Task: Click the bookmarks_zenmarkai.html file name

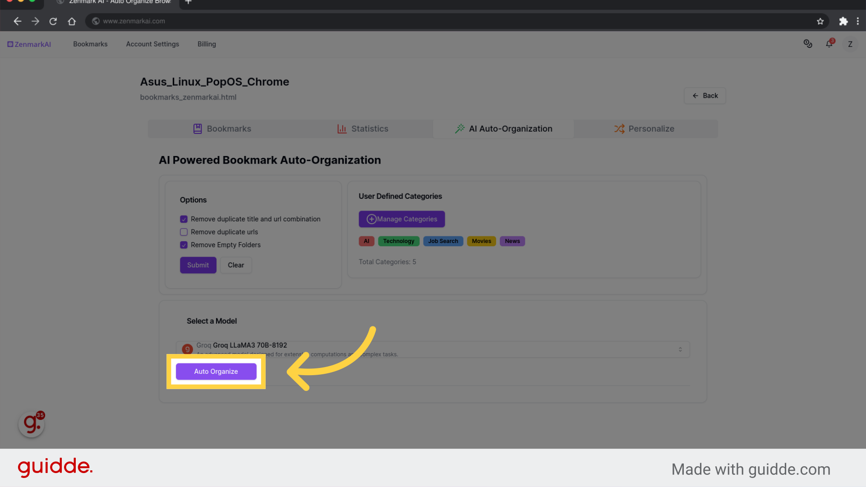Action: [188, 97]
